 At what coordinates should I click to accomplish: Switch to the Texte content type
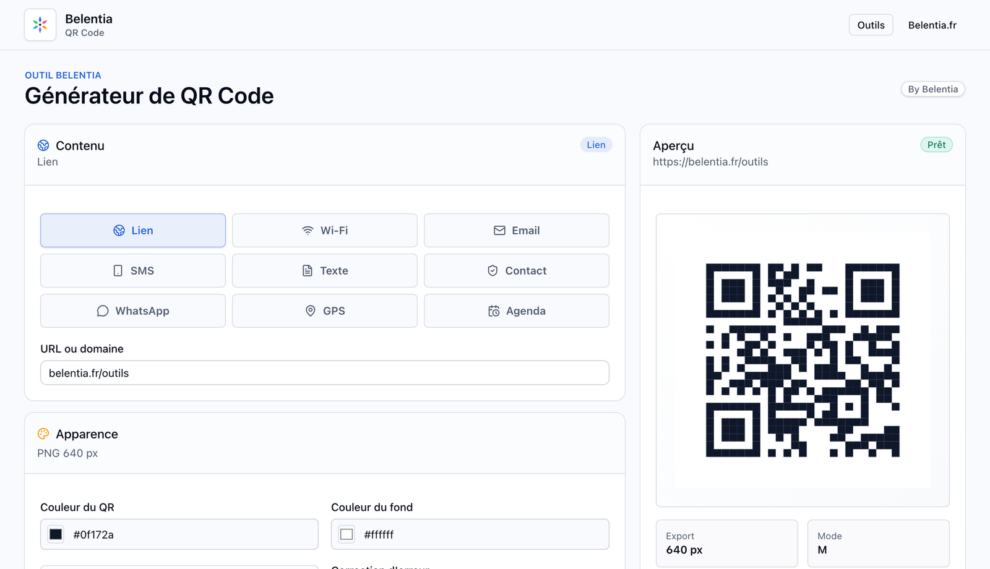(325, 271)
